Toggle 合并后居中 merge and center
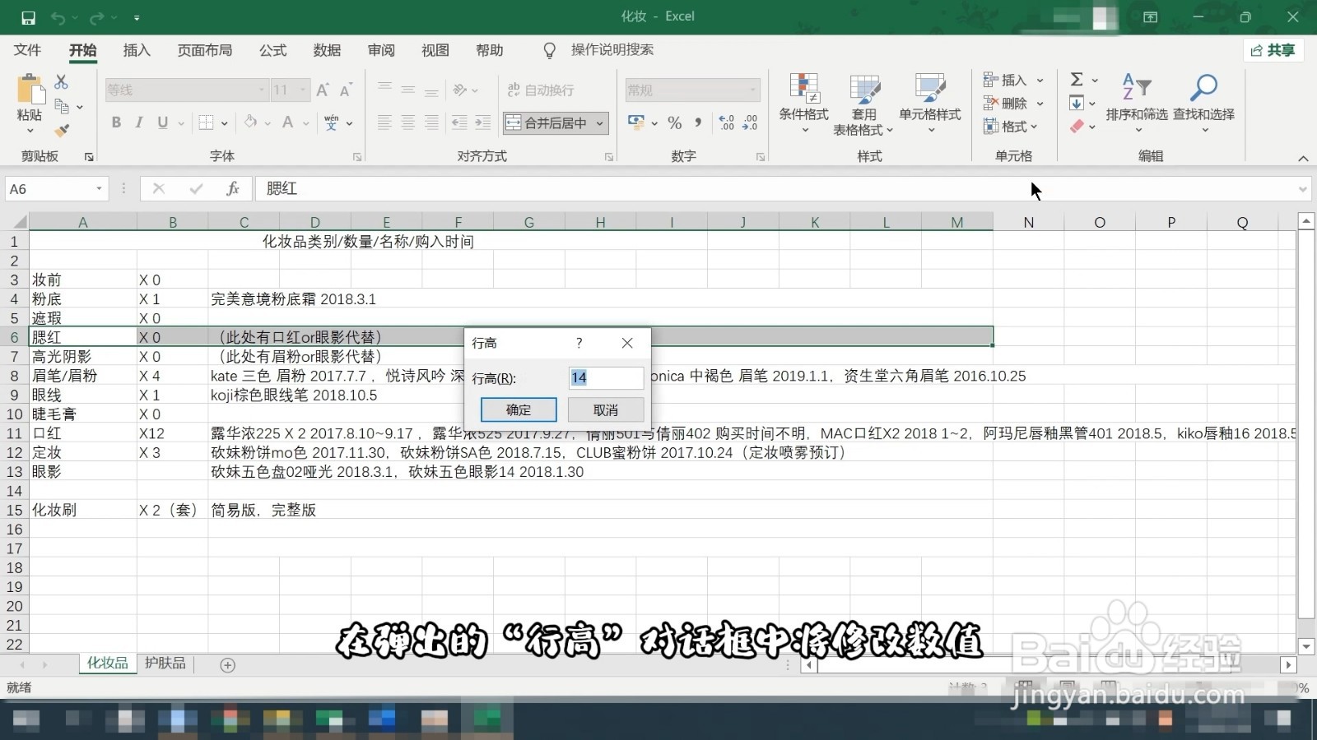Viewport: 1317px width, 740px height. [x=548, y=123]
